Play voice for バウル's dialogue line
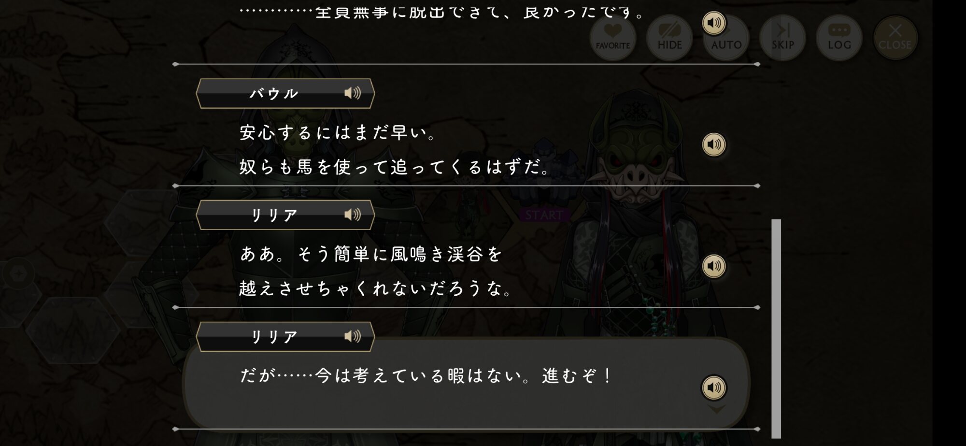 [713, 144]
